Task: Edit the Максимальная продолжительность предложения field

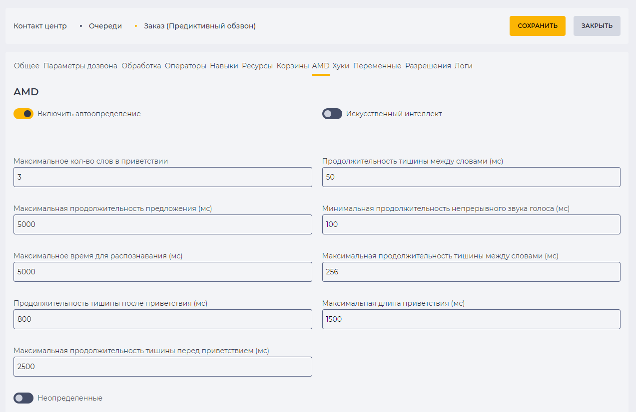Action: 163,224
